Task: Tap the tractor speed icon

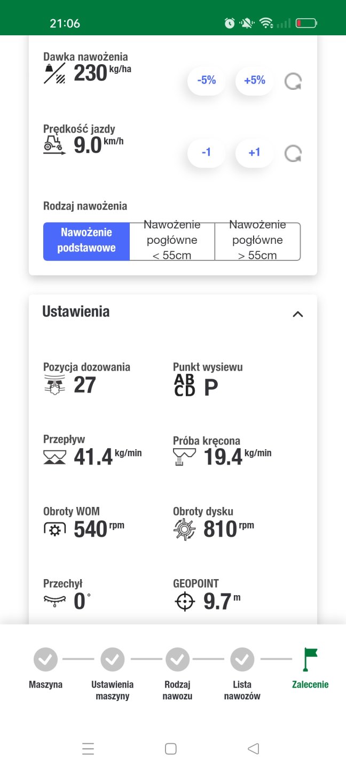Action: tap(54, 145)
